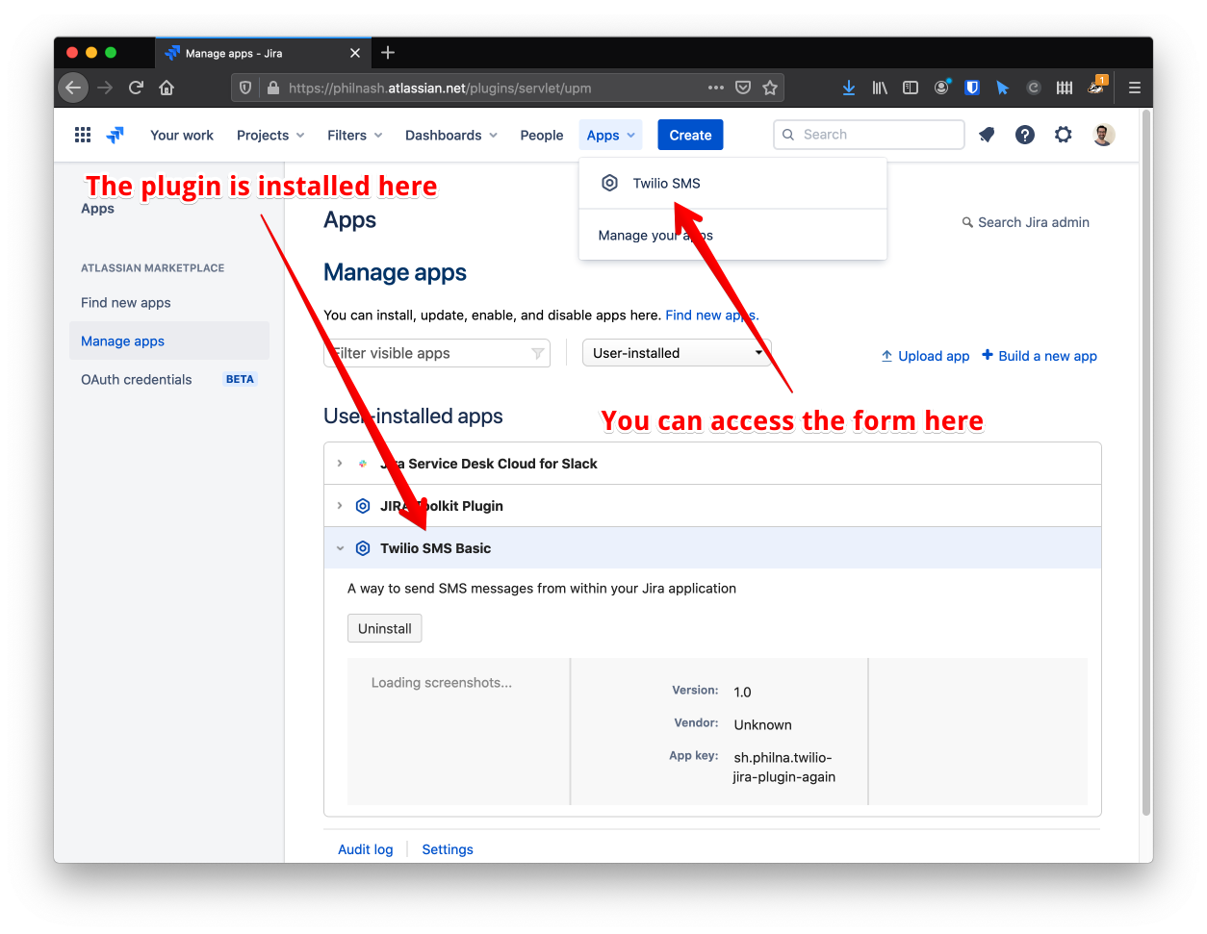Reload the page with the refresh icon
1207x934 pixels.
[x=136, y=88]
